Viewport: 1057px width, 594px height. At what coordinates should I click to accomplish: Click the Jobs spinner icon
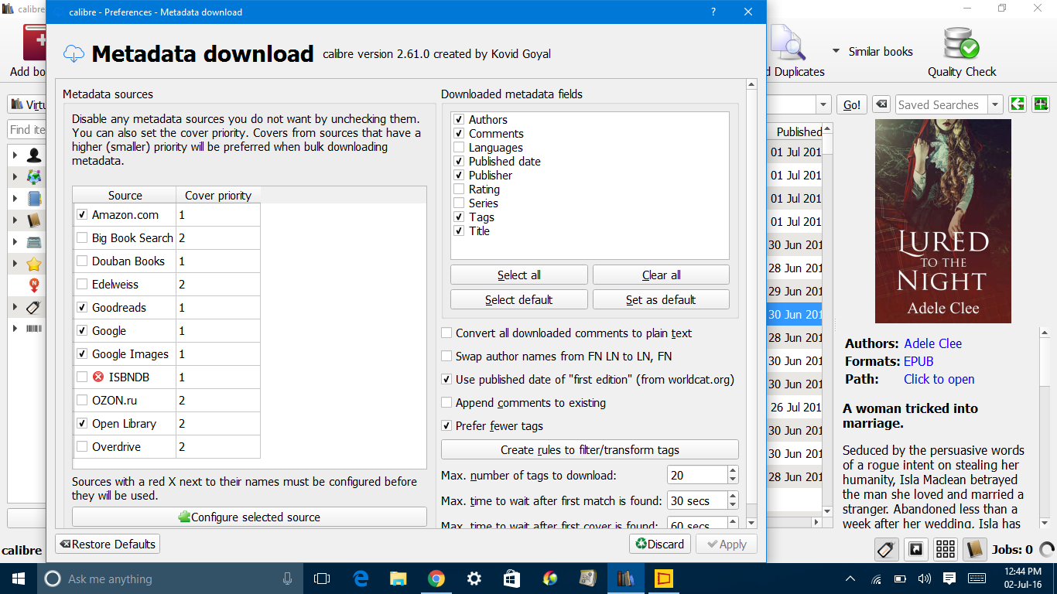click(1047, 550)
